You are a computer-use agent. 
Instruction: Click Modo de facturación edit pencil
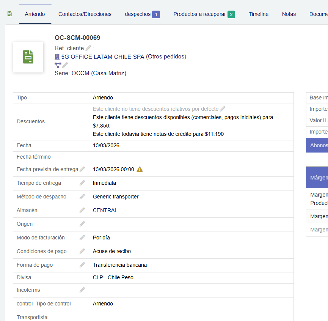click(82, 238)
